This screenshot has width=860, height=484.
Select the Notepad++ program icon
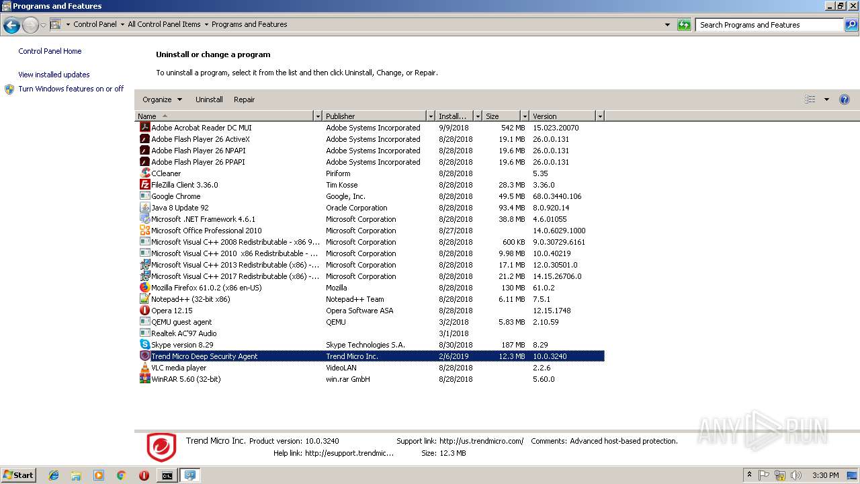(x=144, y=298)
